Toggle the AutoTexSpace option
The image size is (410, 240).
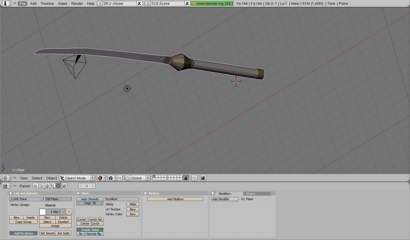click(x=23, y=233)
